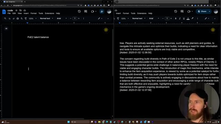Open Arial font dropdown in left window
This screenshot has width=221, height=124.
(61, 18)
